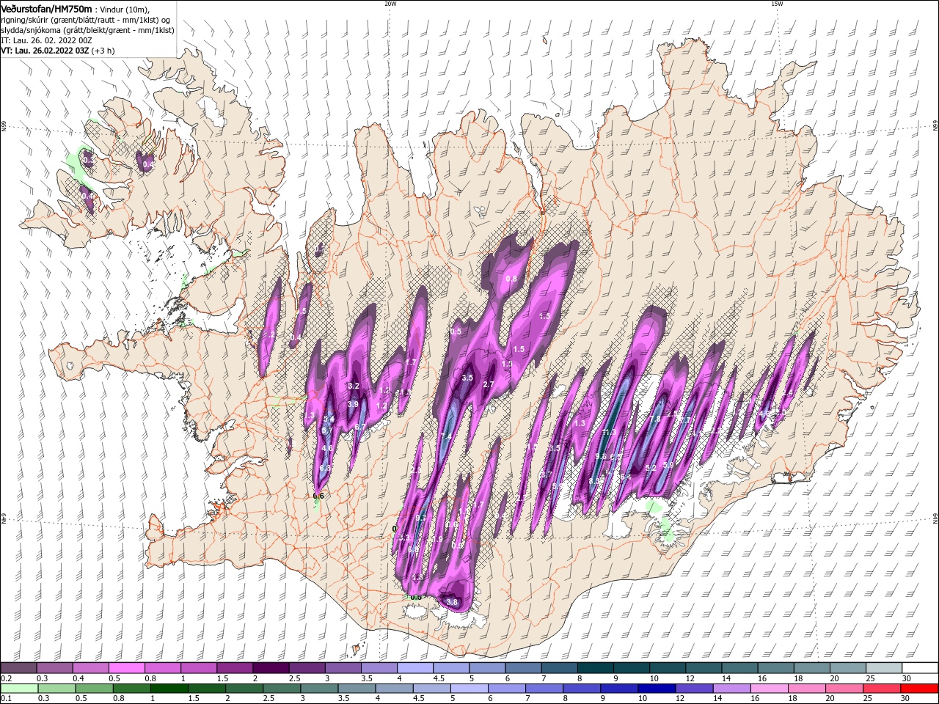Click the 0.2 label in the legend

click(x=5, y=678)
